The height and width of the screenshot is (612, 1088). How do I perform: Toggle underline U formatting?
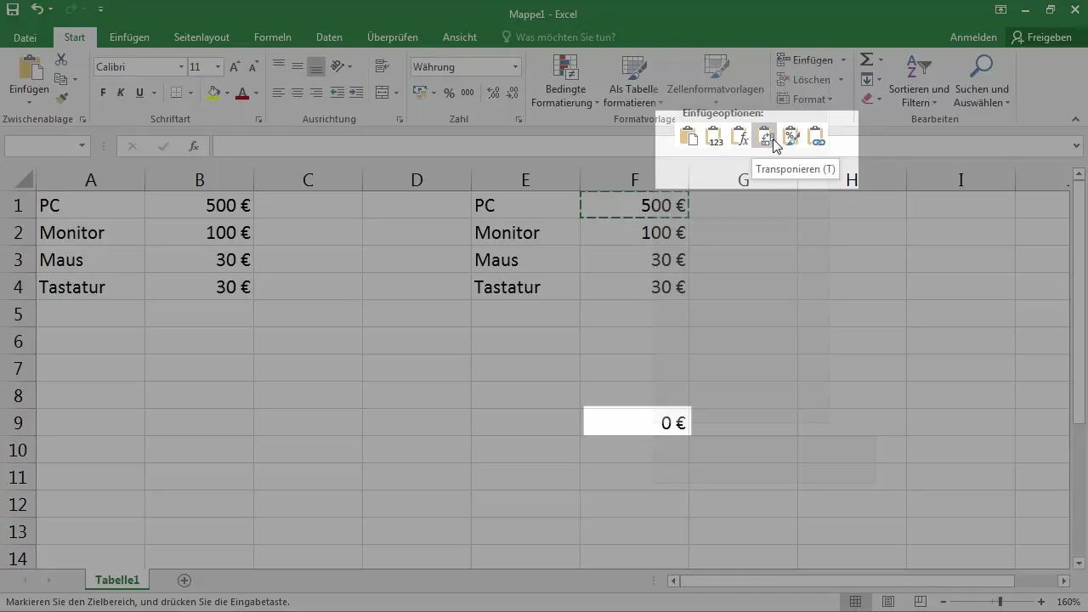pyautogui.click(x=140, y=93)
